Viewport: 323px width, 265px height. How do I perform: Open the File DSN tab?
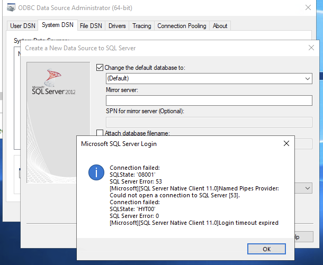pyautogui.click(x=91, y=26)
